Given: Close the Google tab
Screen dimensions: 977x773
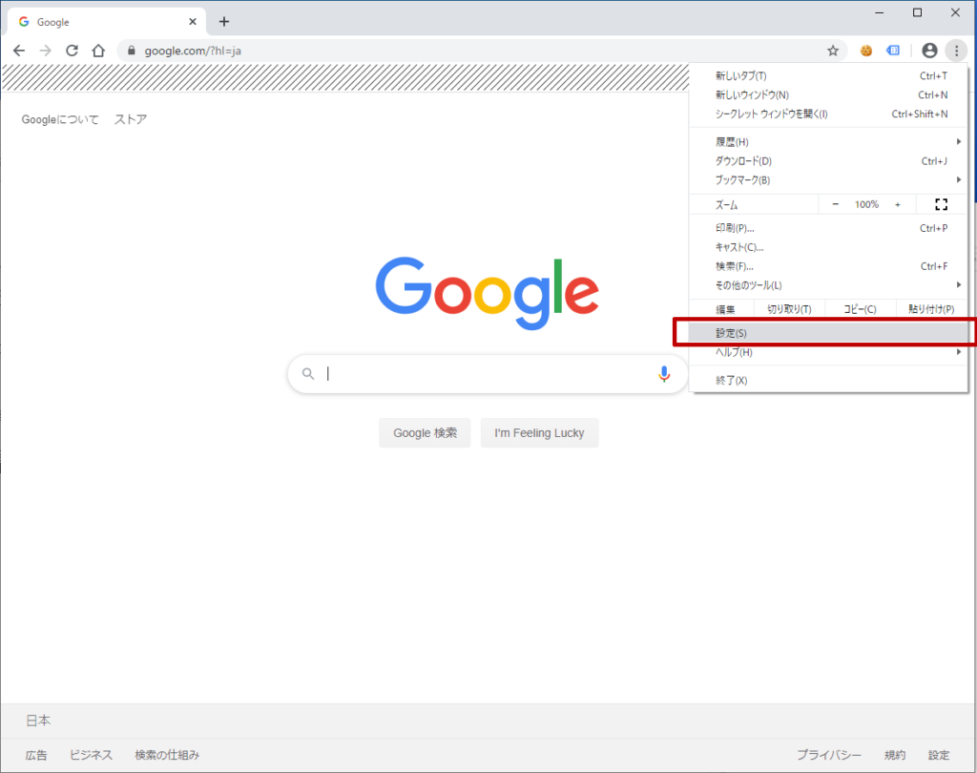Looking at the screenshot, I should pyautogui.click(x=193, y=22).
